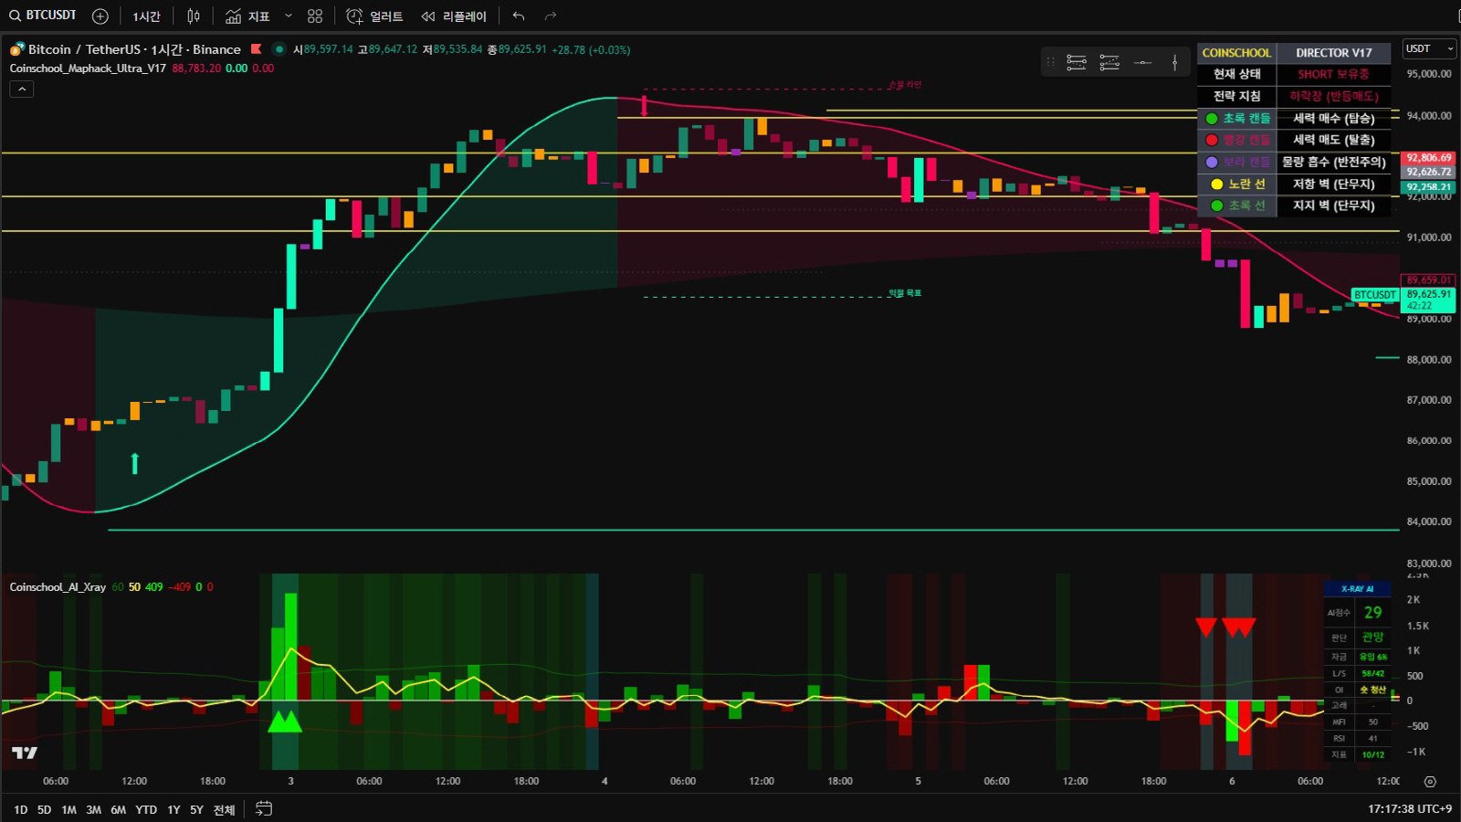This screenshot has height=822, width=1461.
Task: Select the horizontal line tool in floating toolbar
Action: (x=1142, y=62)
